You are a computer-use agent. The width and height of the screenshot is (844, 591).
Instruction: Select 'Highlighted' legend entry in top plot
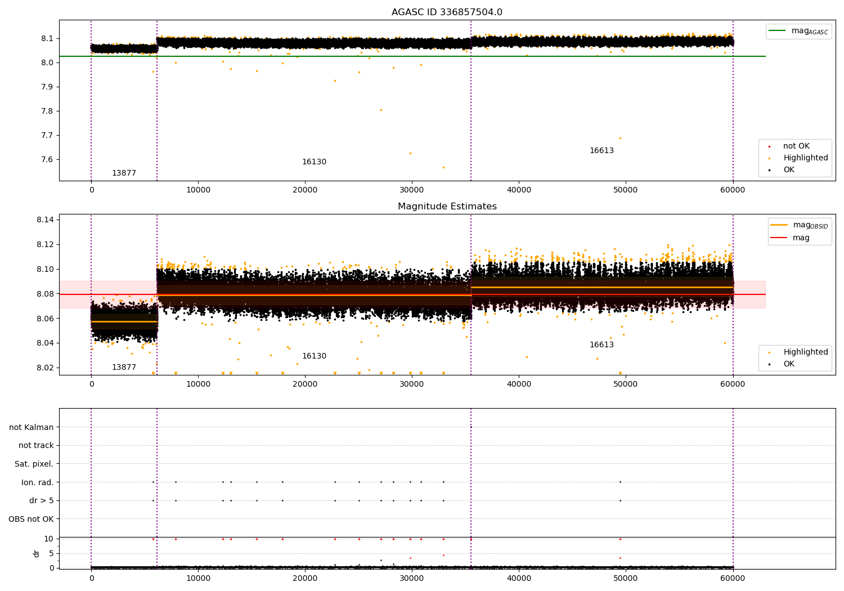tap(805, 158)
